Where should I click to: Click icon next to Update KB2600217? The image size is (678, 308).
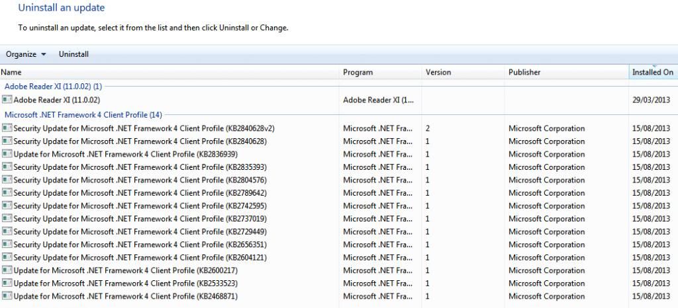coord(7,270)
